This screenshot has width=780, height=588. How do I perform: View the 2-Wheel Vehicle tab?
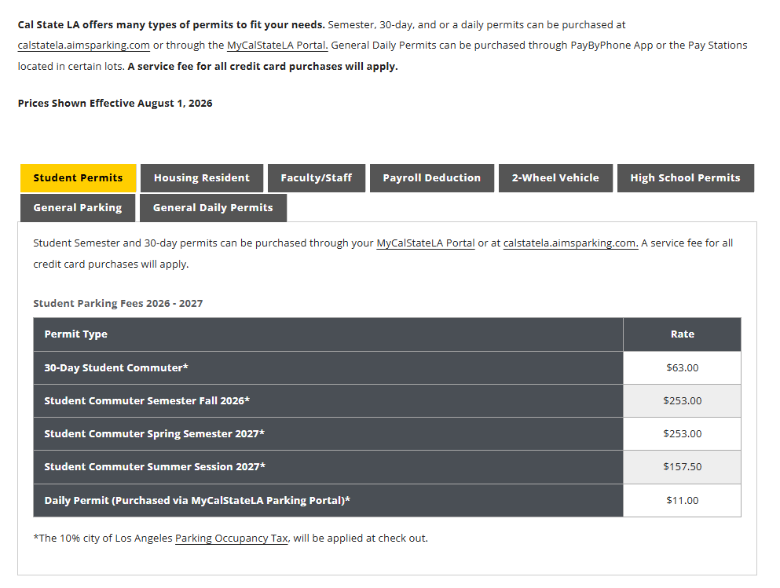coord(555,178)
